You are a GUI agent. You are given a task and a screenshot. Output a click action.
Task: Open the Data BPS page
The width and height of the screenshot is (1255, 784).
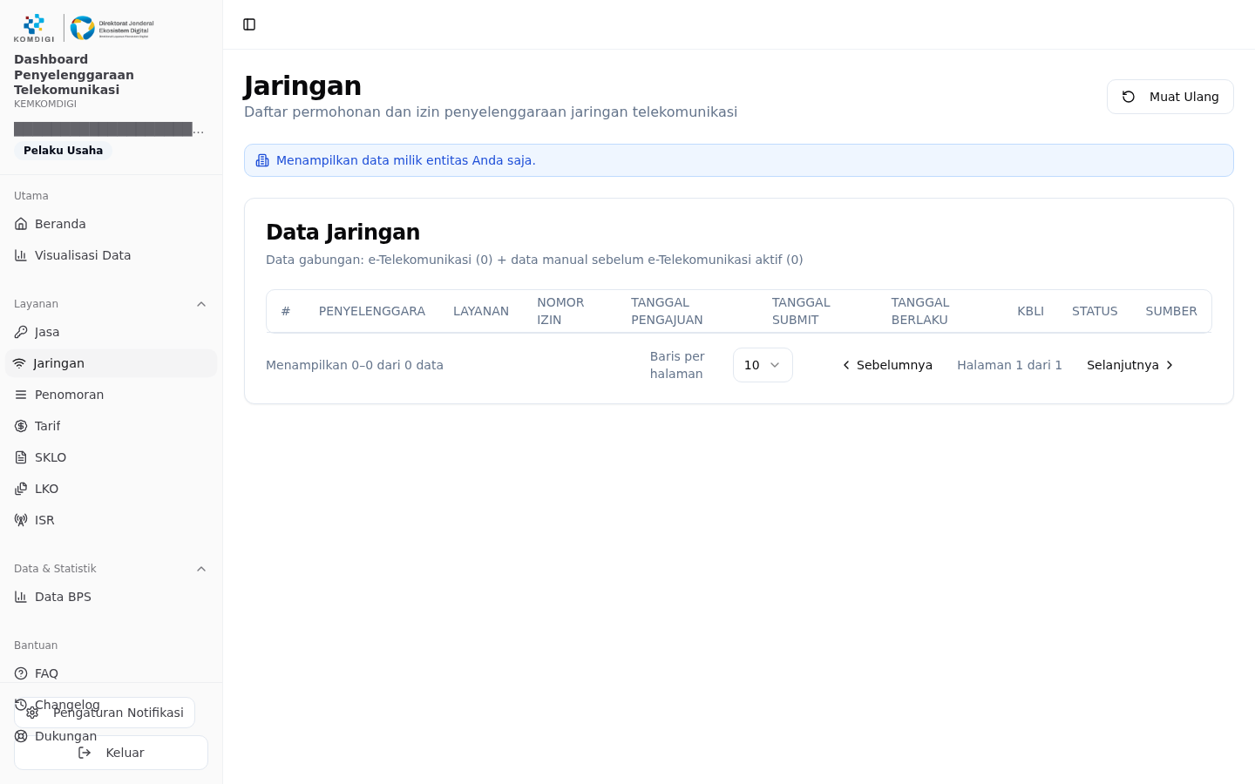click(111, 597)
